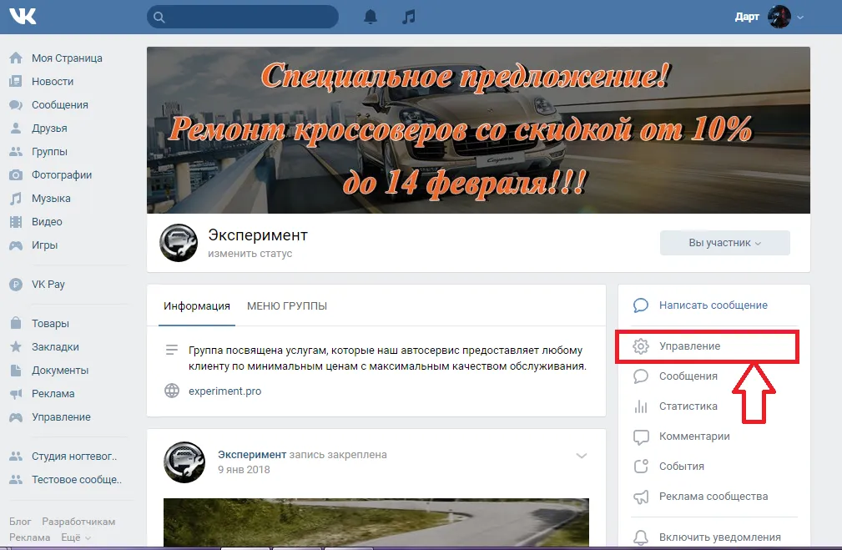Click the Группы people icon

point(16,151)
